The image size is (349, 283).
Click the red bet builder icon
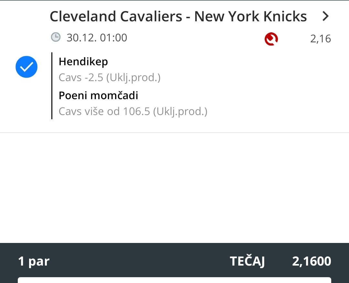(x=271, y=39)
